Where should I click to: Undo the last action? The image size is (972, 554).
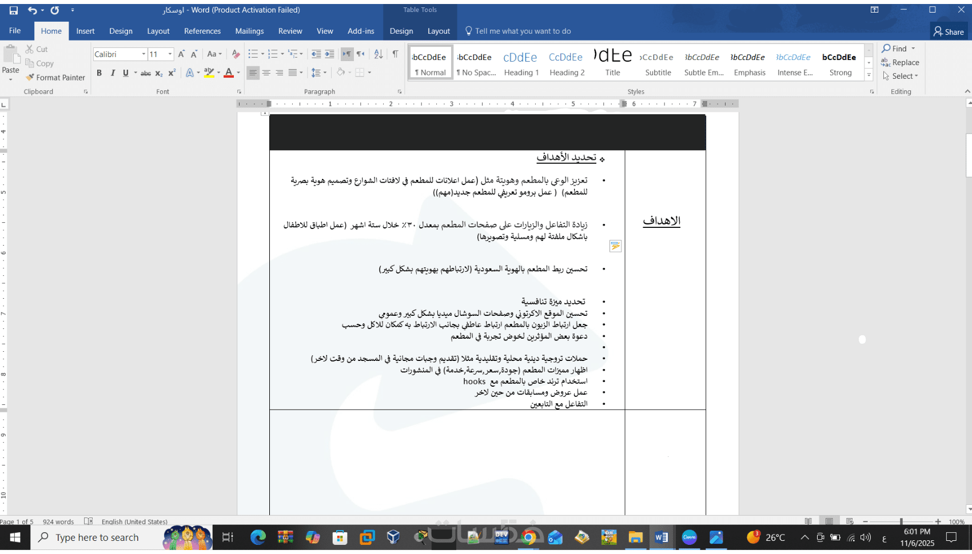coord(32,10)
